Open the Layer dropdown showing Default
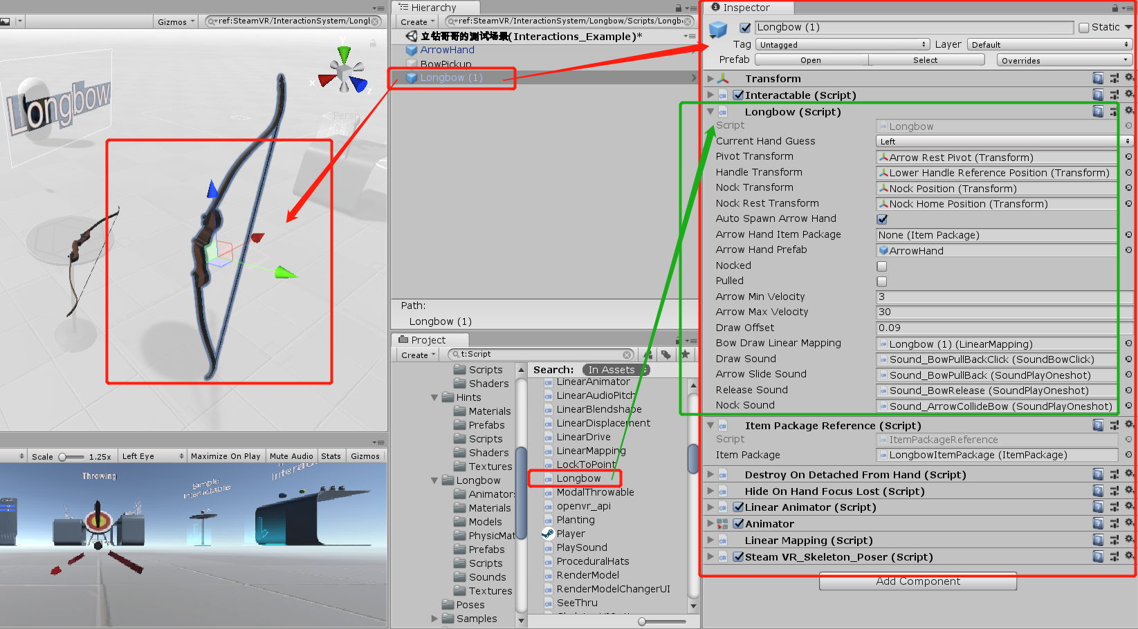 pos(1050,44)
